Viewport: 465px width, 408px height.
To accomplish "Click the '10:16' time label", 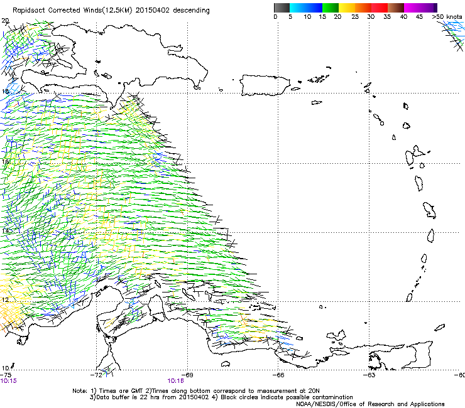I will (x=175, y=381).
